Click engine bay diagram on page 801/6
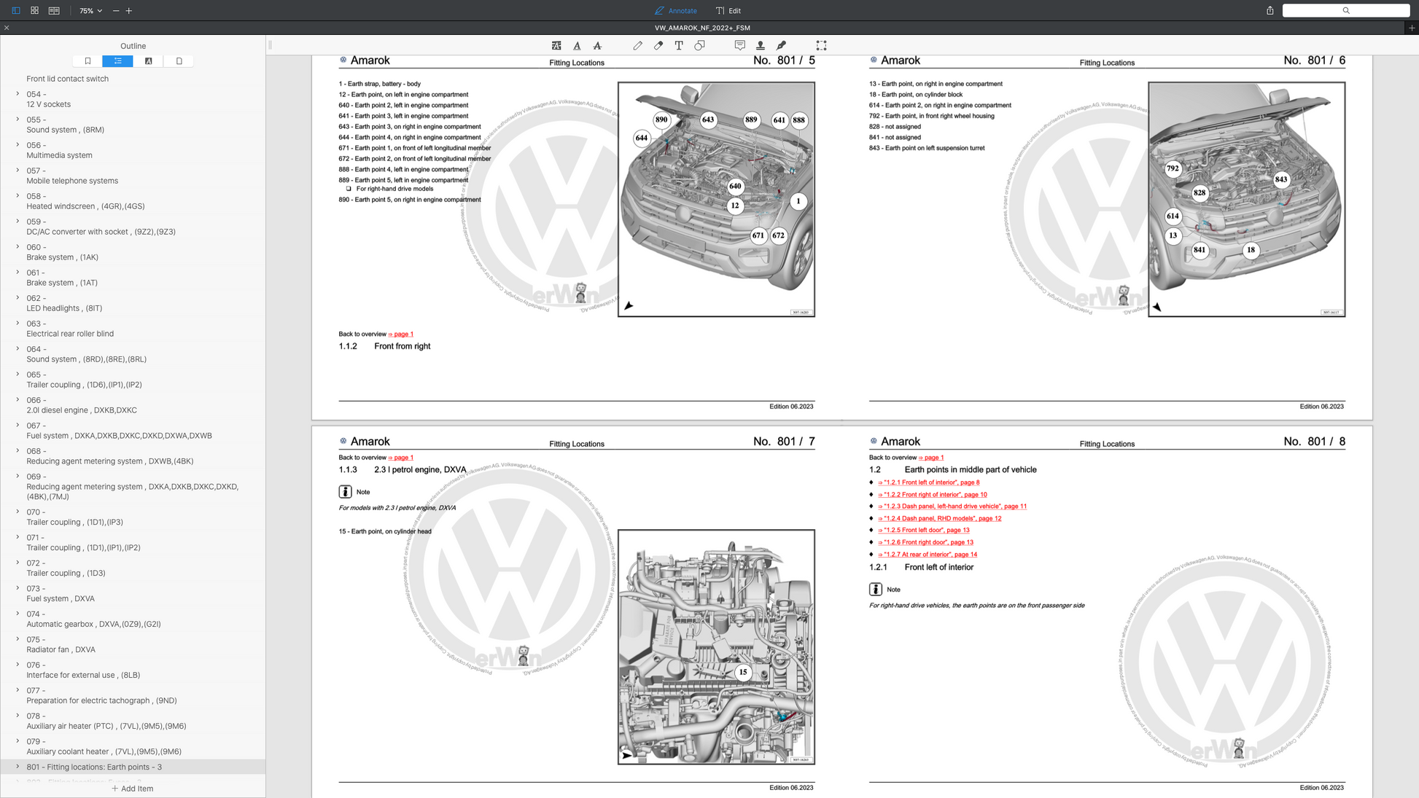 [x=1246, y=199]
